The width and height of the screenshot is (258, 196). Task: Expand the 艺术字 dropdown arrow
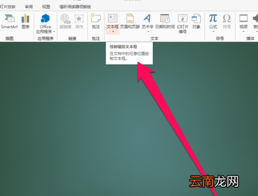pos(148,31)
